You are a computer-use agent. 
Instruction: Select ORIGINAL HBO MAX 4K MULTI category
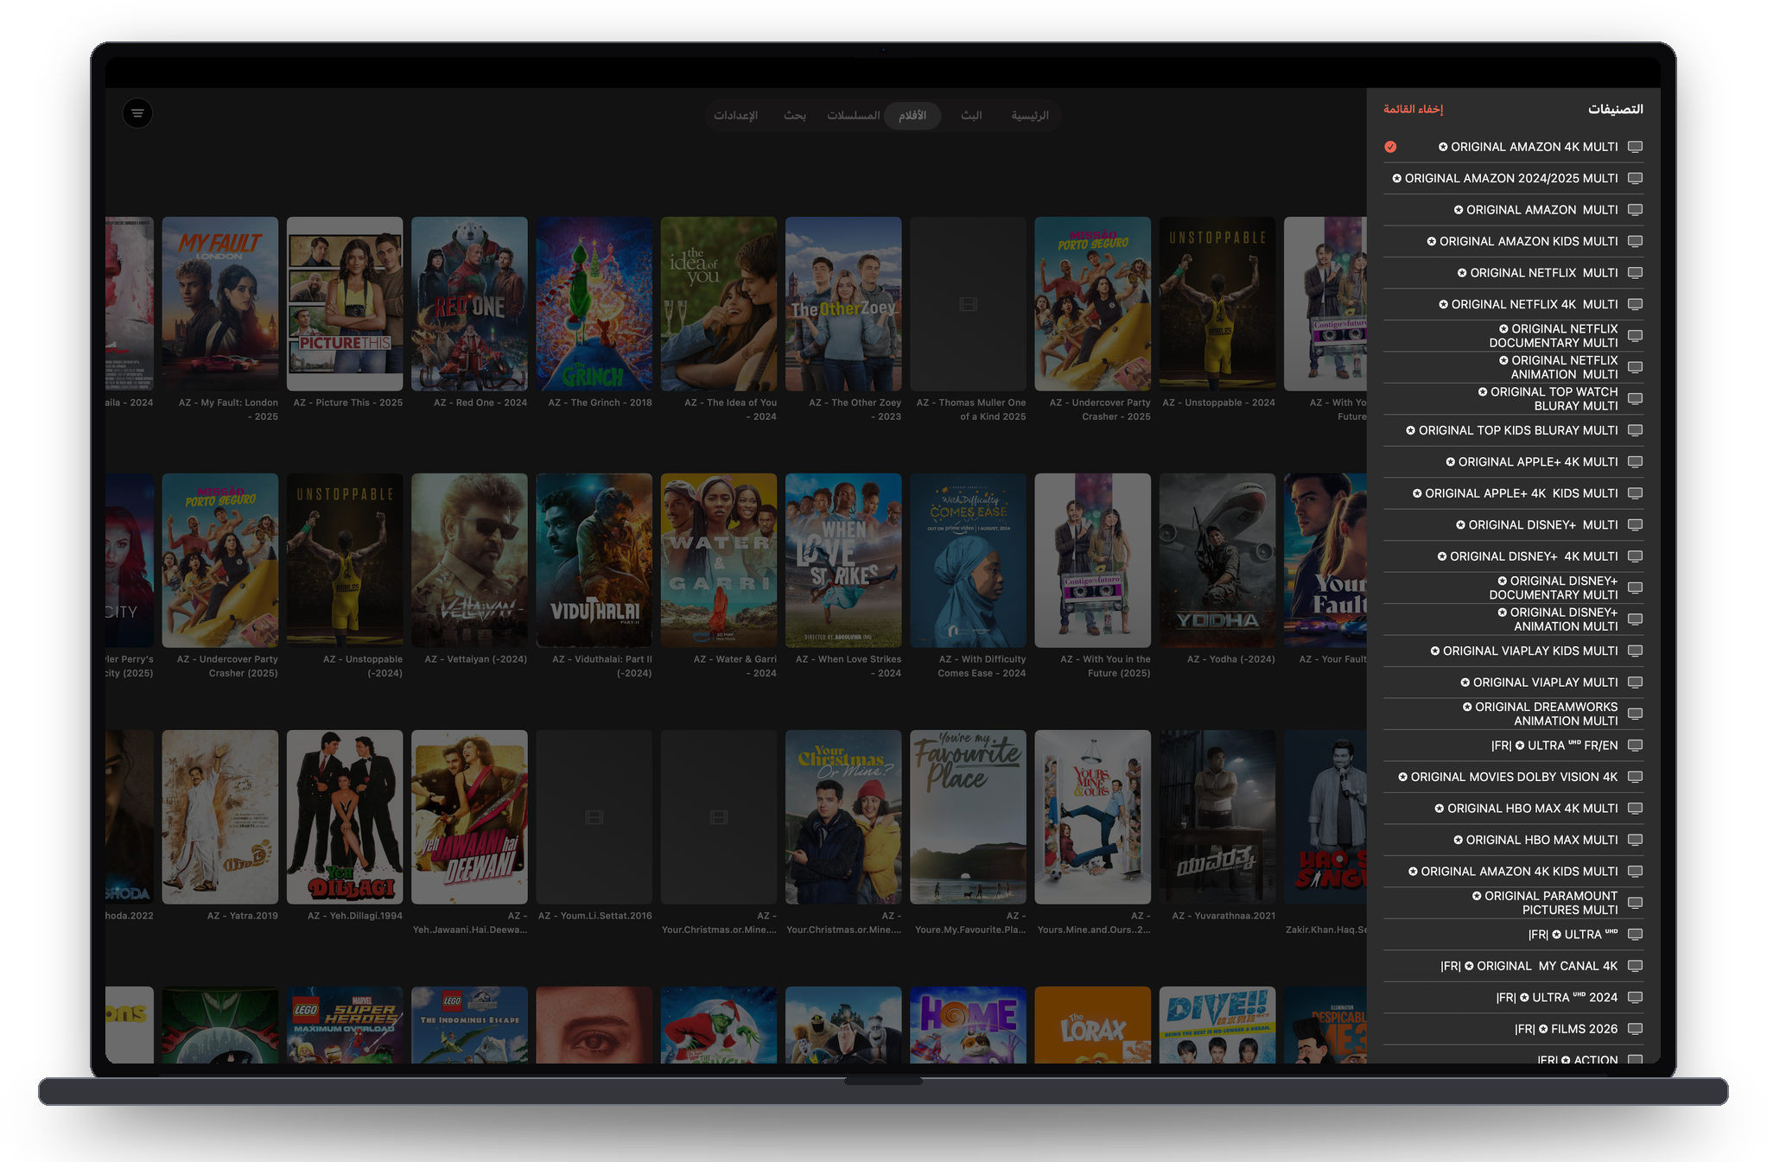point(1513,809)
